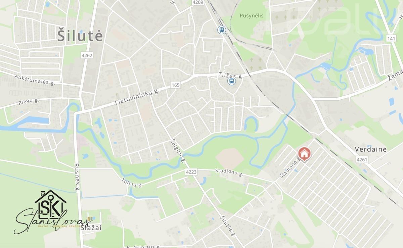Click the SK house-key logo
The height and width of the screenshot is (248, 403).
click(50, 204)
